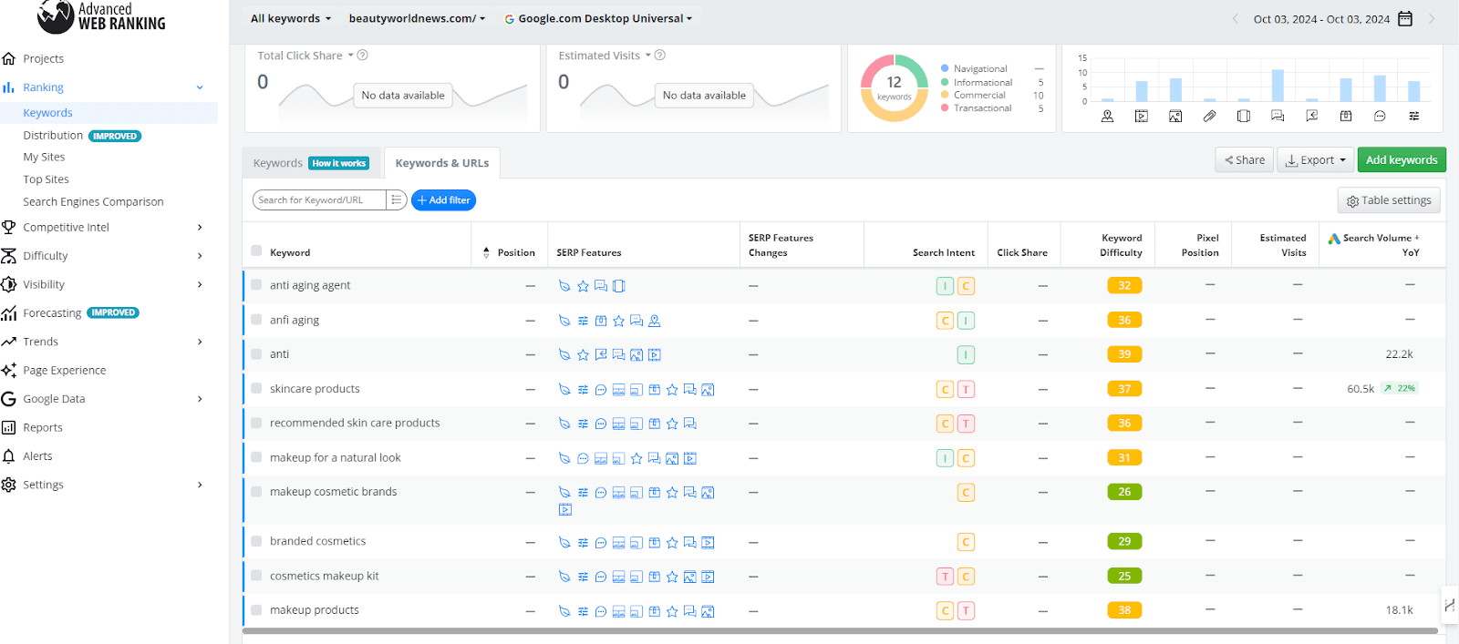The width and height of the screenshot is (1459, 644).
Task: Click the Reports sidebar icon
Action: click(x=9, y=427)
